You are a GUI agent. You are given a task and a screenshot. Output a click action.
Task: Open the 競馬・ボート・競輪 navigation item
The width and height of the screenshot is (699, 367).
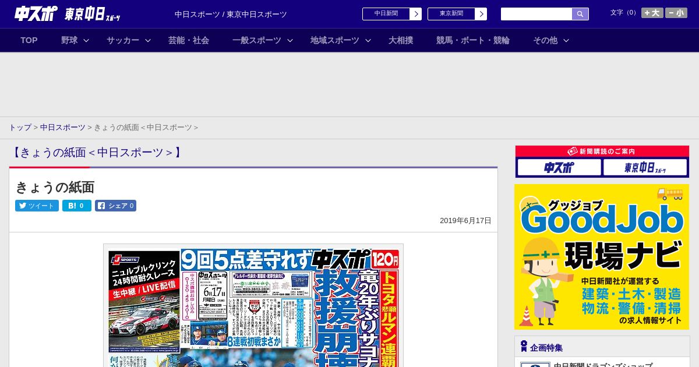pyautogui.click(x=473, y=40)
